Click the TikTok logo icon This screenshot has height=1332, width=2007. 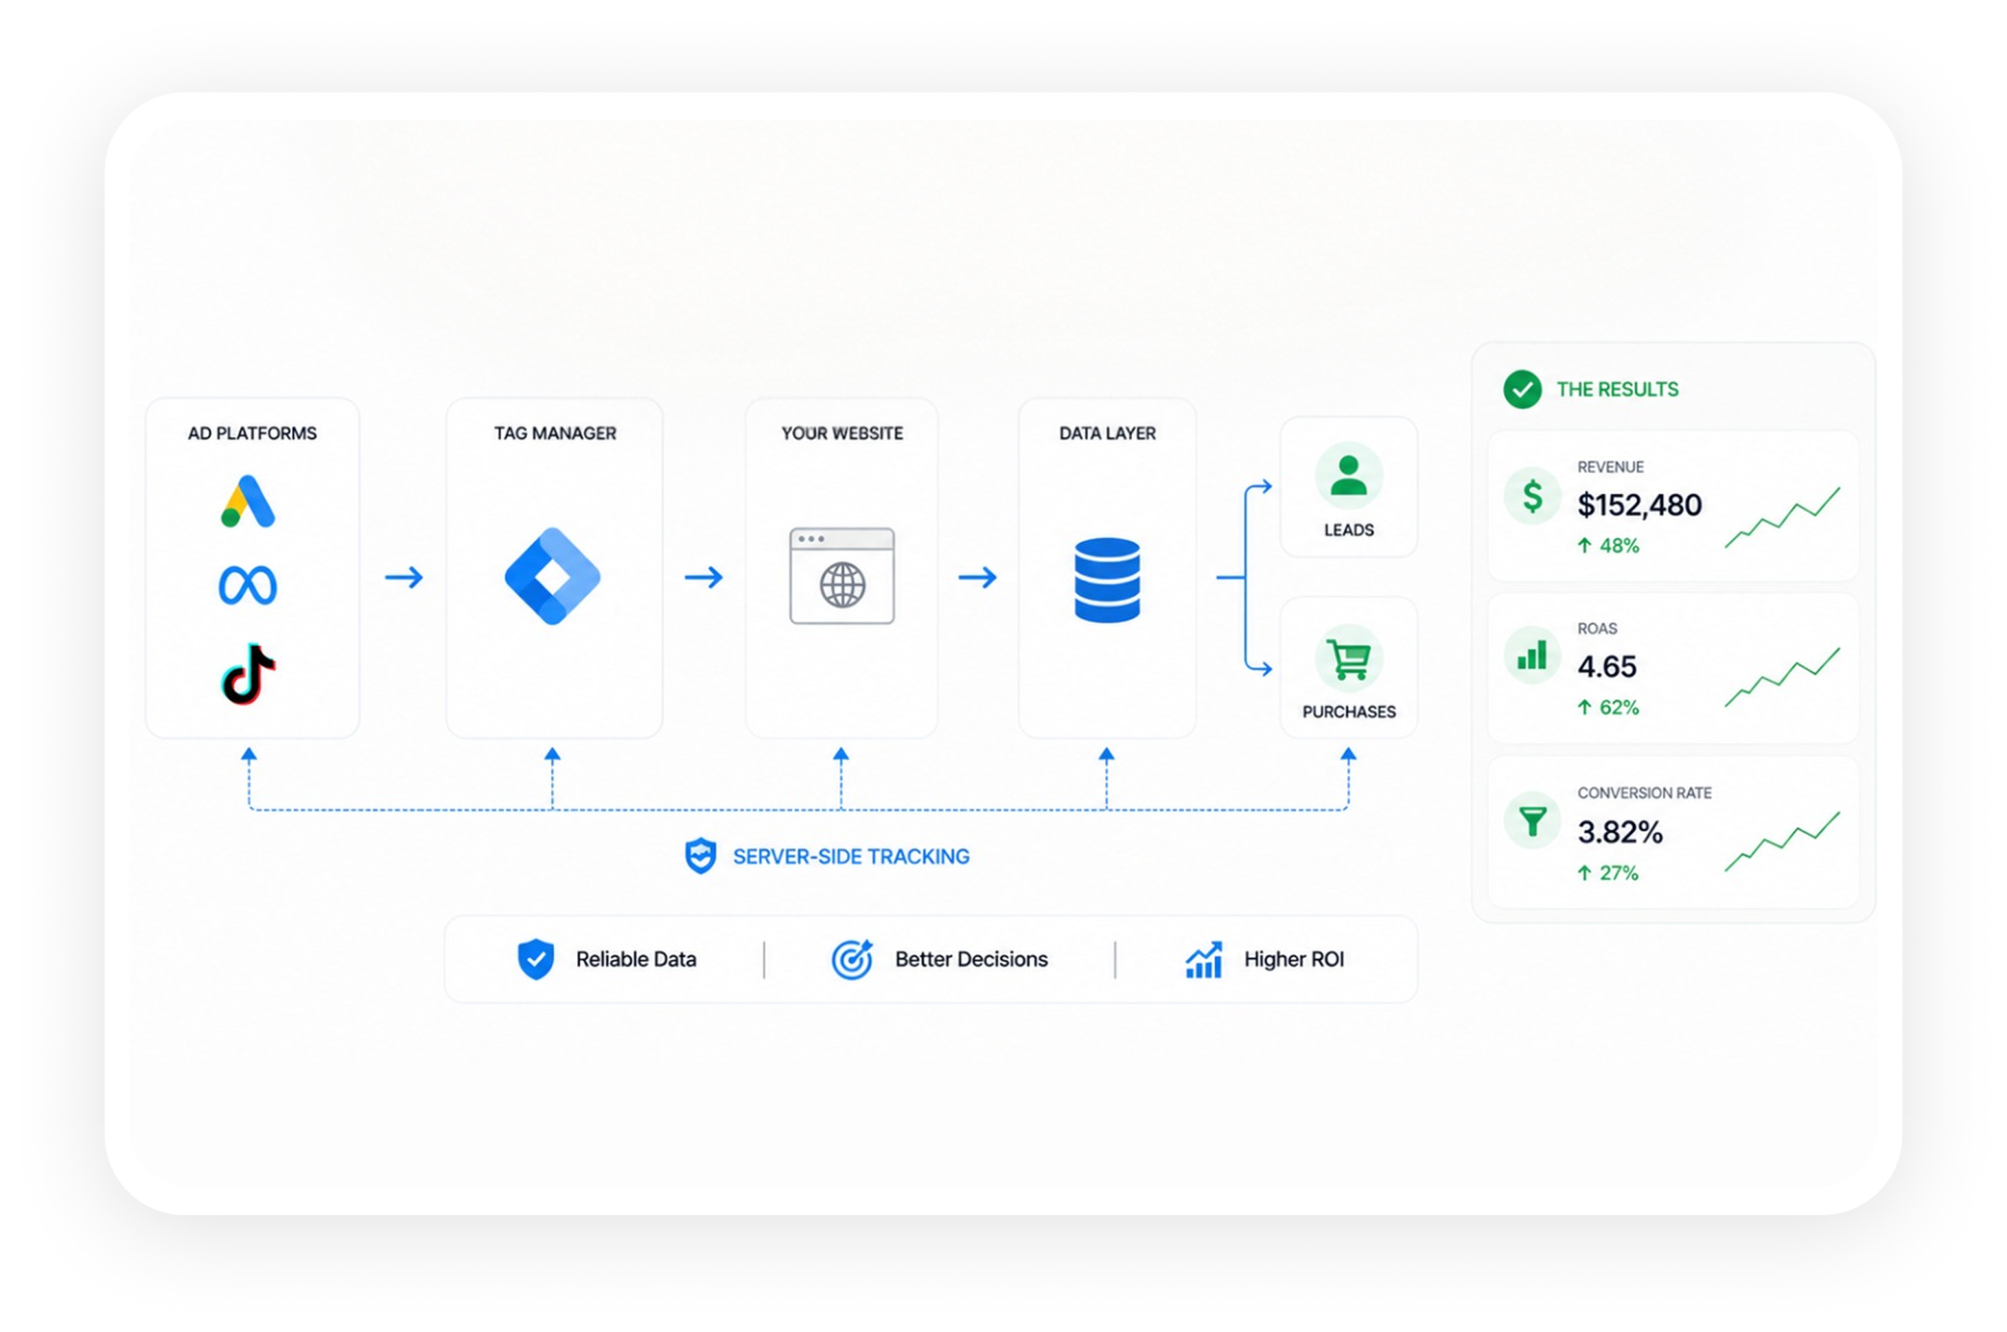pyautogui.click(x=249, y=675)
